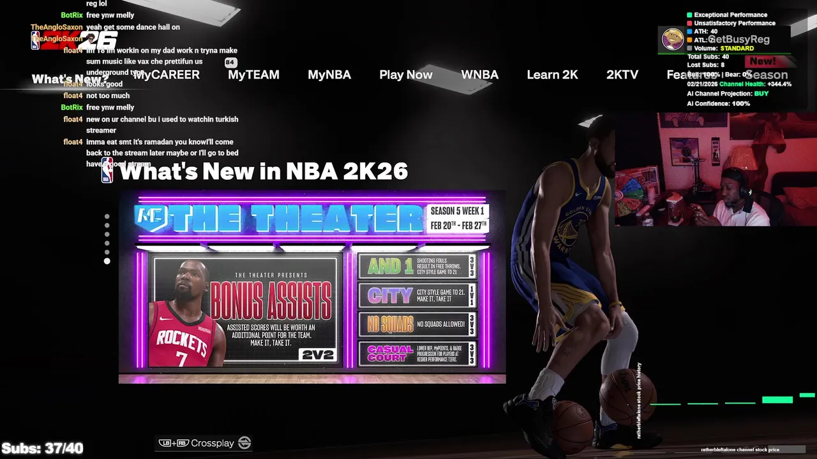Open the WNBA tab
Screen dimensions: 817x459
pos(480,75)
